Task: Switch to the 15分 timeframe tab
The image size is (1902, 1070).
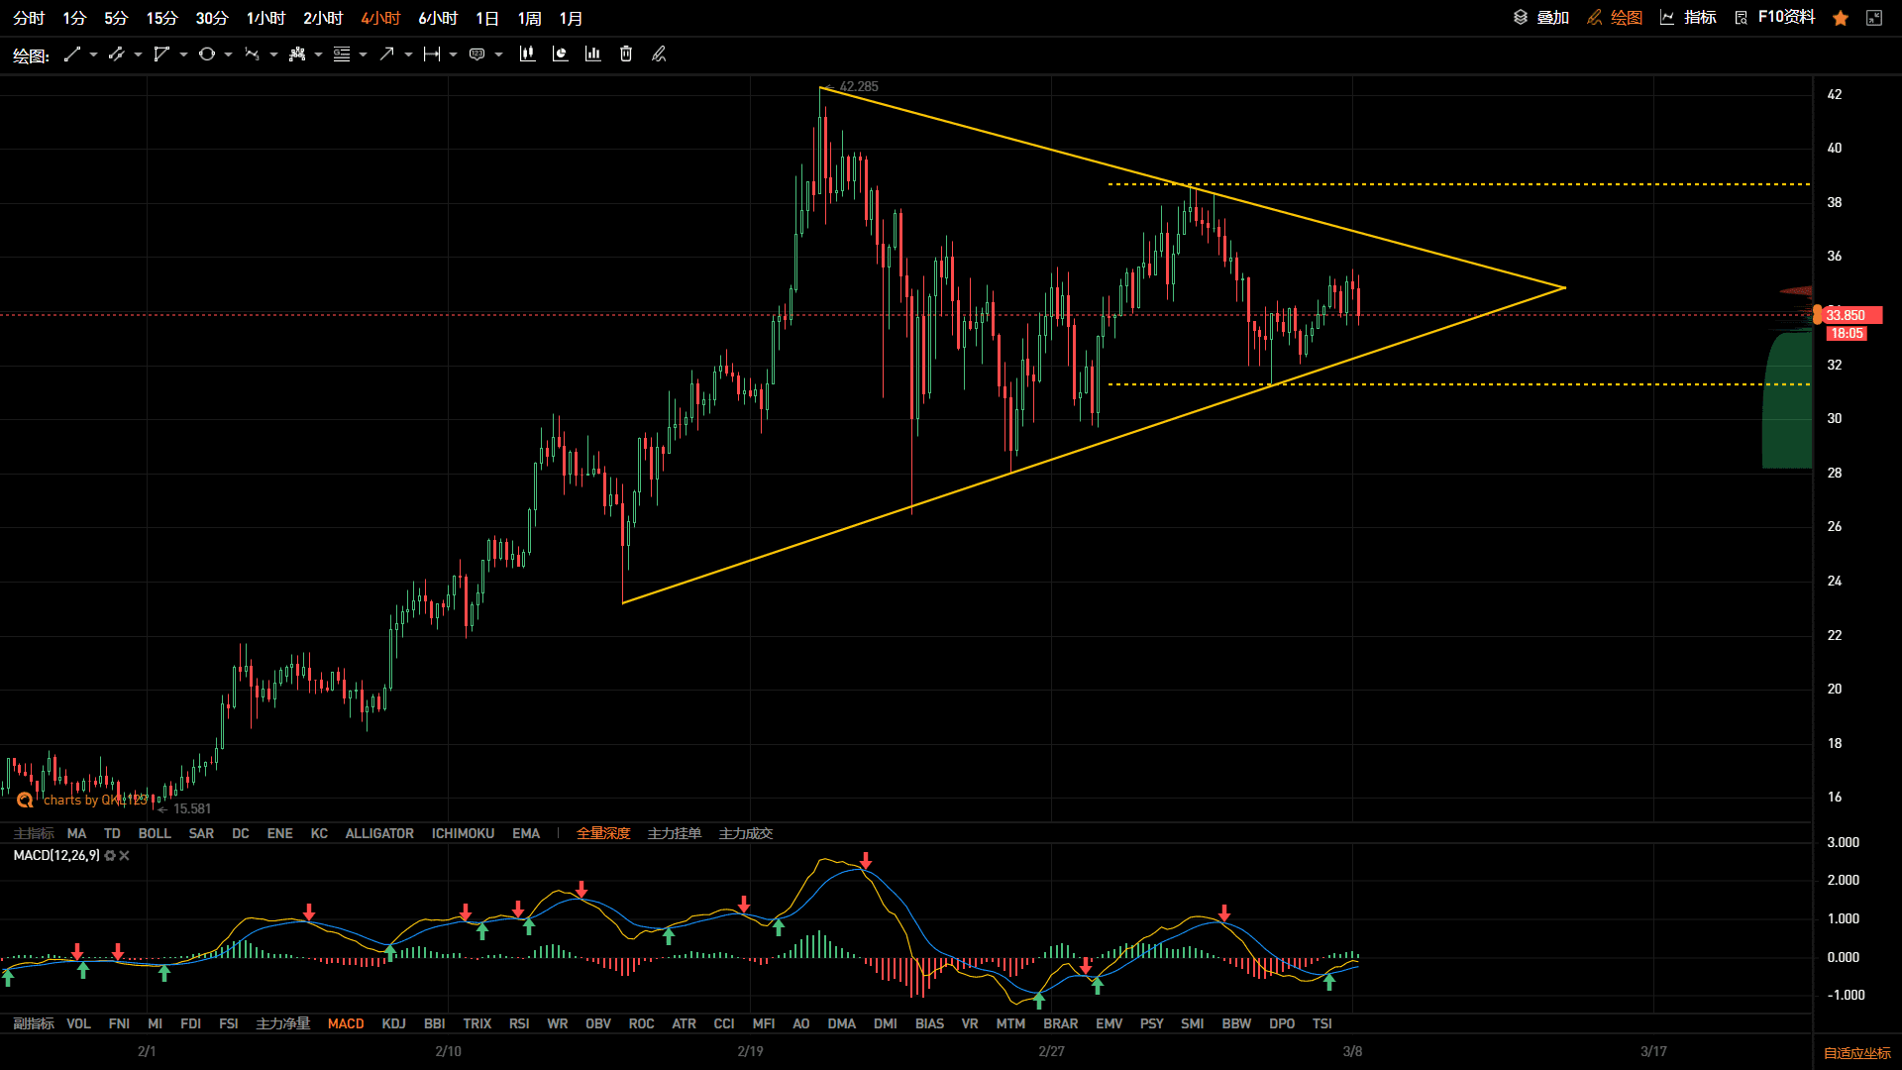Action: coord(162,18)
